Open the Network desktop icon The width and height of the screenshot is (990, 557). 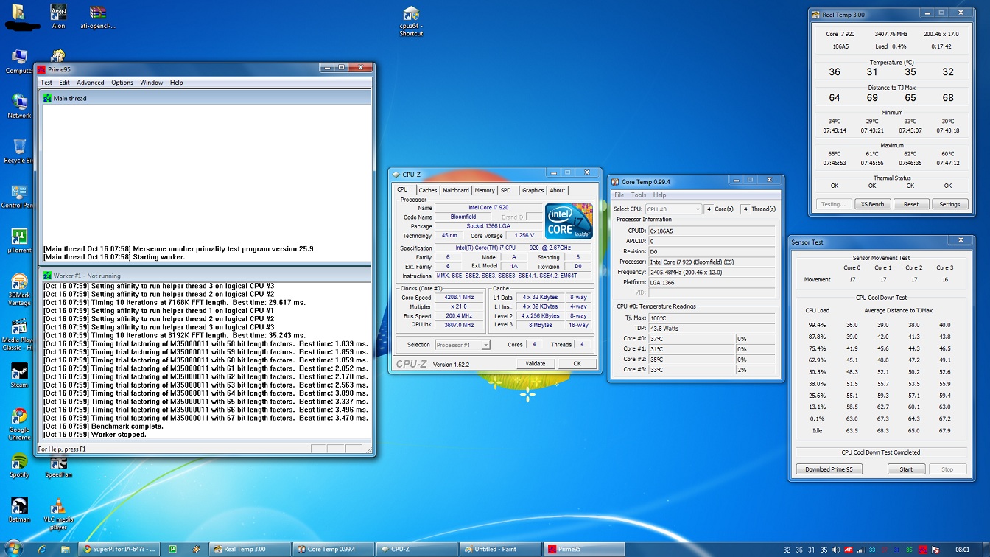pyautogui.click(x=19, y=106)
